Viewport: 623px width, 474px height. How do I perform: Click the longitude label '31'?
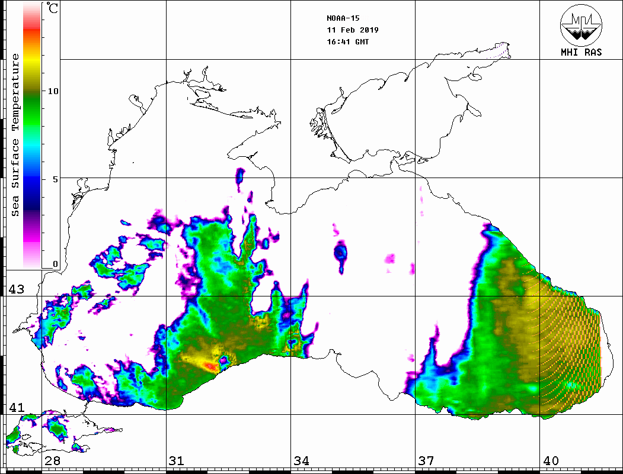(177, 460)
